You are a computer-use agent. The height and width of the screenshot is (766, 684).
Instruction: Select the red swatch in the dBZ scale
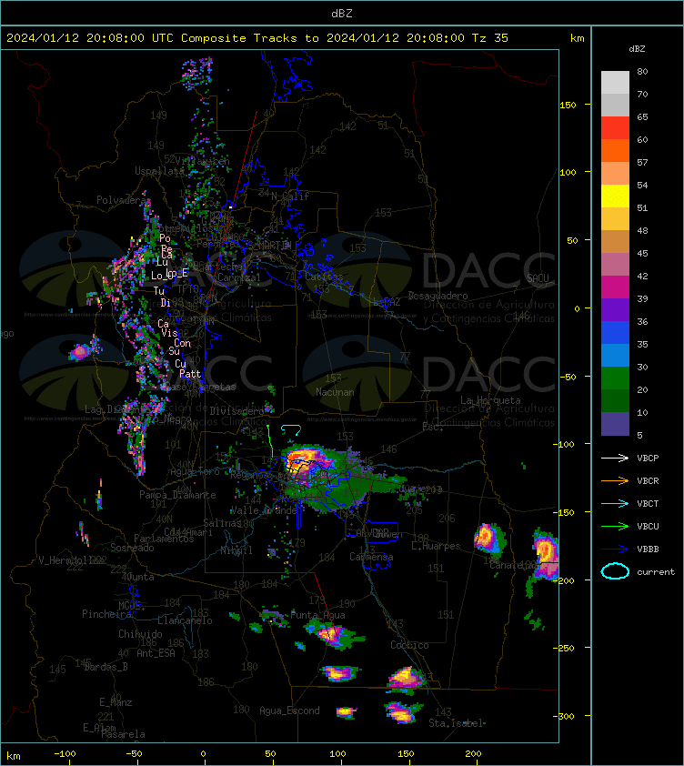coord(615,127)
